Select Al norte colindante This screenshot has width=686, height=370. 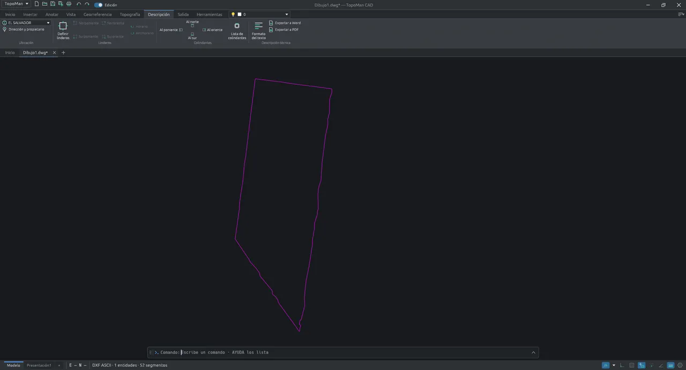pos(192,24)
